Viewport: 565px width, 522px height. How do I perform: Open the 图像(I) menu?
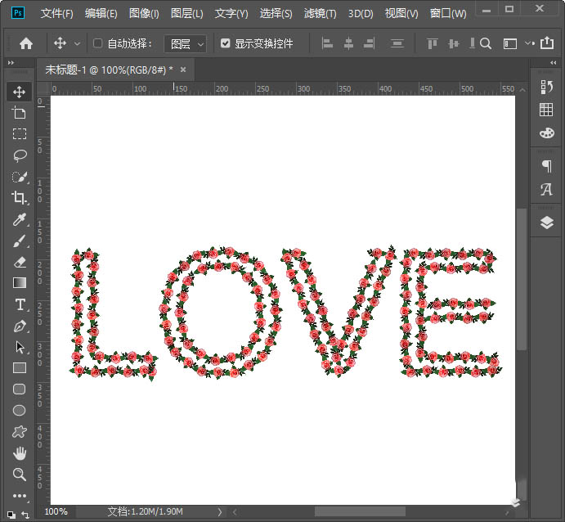pyautogui.click(x=144, y=14)
